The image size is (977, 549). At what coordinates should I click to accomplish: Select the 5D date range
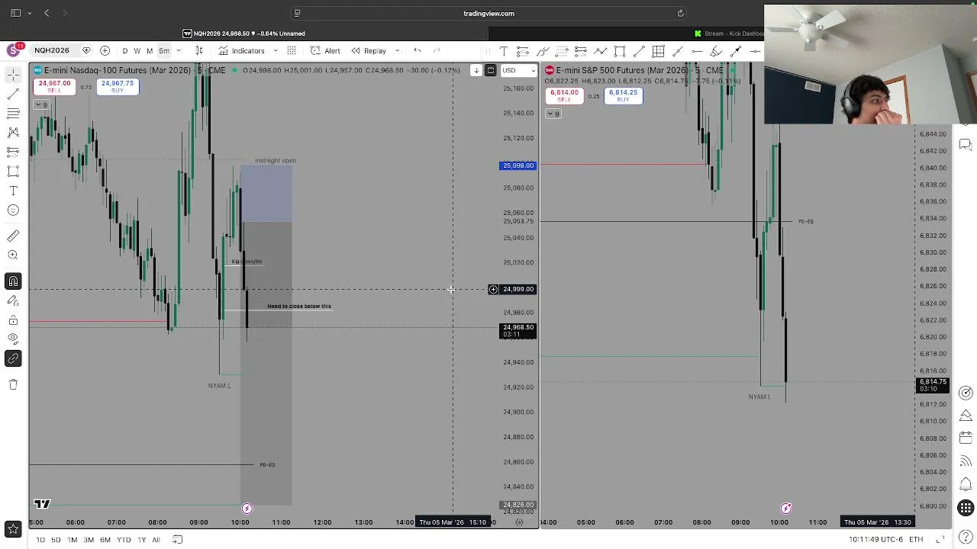pos(56,540)
